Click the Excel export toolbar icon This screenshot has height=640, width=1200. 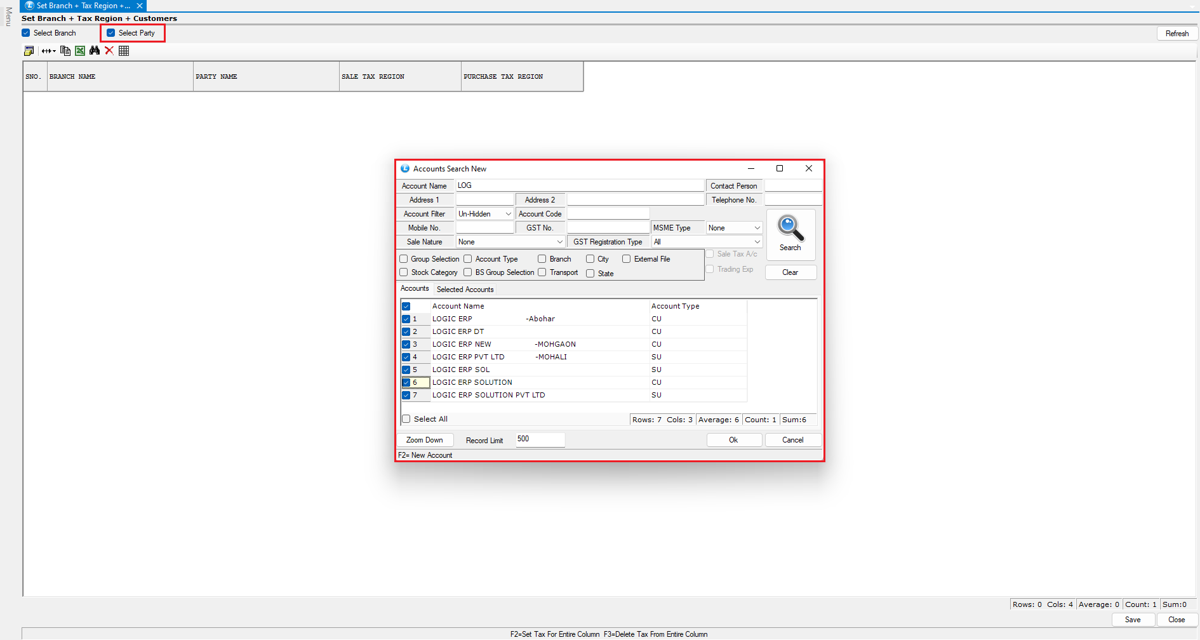click(80, 51)
